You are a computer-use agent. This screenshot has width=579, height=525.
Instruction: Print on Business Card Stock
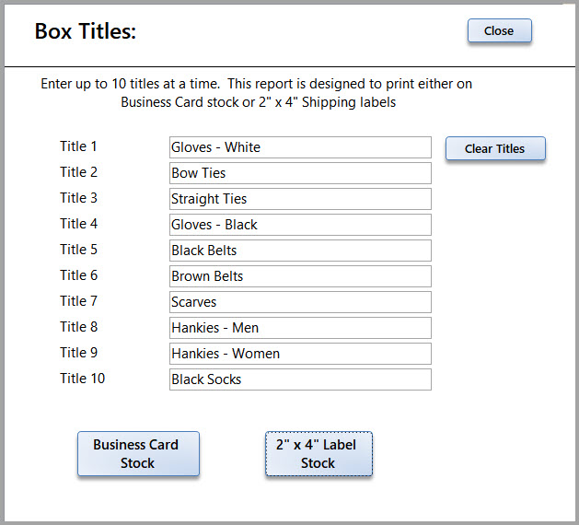[x=138, y=454]
